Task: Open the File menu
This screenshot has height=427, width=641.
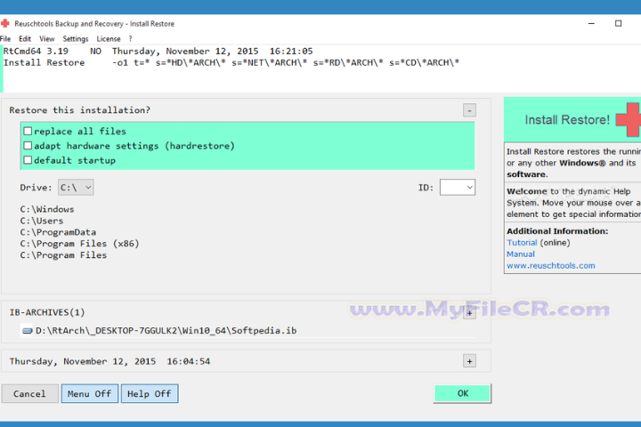Action: (x=5, y=39)
